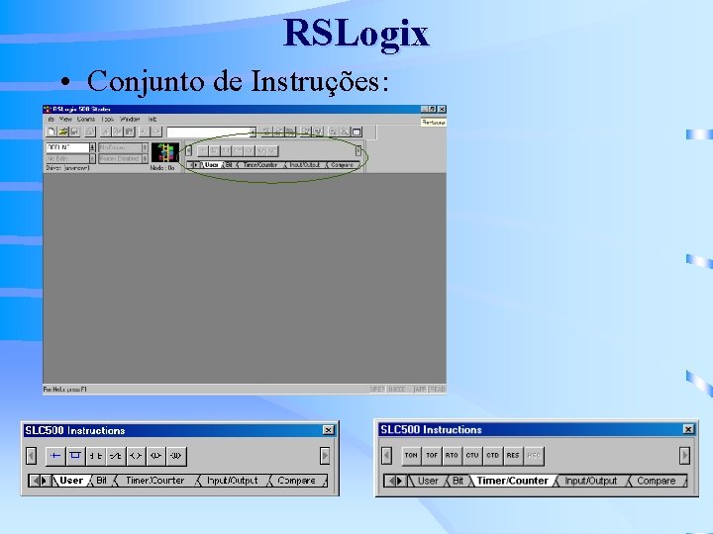Add output latch (OTL) coil instruction

pos(155,456)
